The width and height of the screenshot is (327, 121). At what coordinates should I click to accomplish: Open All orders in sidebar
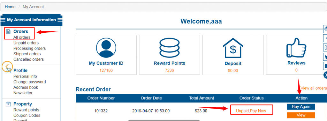coord(22,37)
